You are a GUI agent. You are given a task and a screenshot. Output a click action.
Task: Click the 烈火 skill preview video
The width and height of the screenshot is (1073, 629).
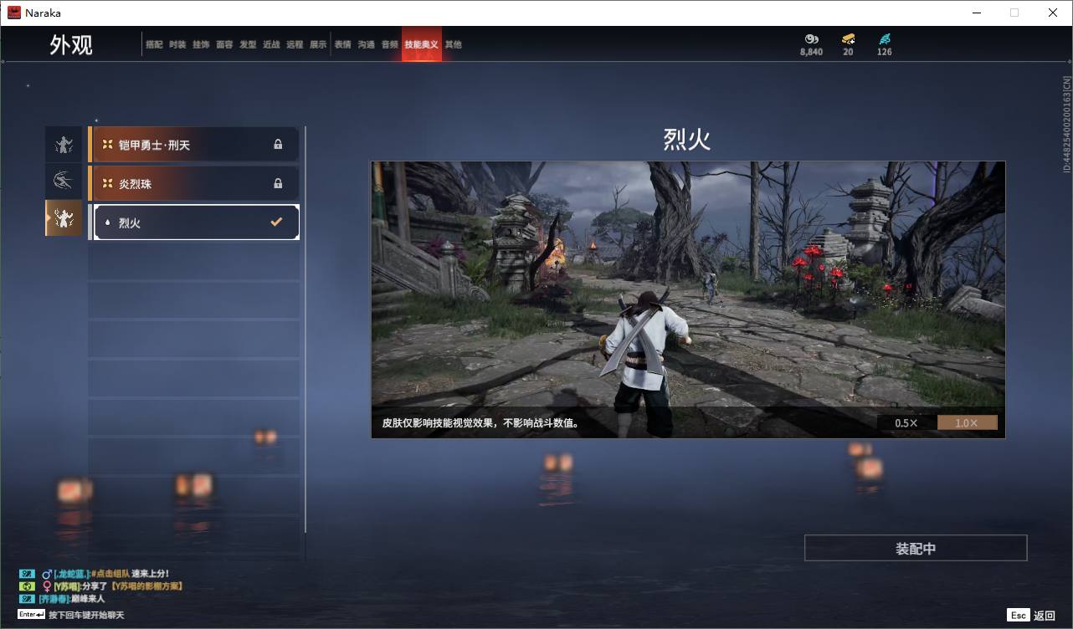[688, 299]
